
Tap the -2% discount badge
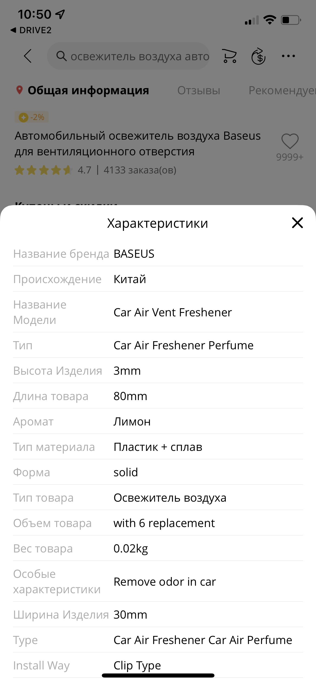coord(32,117)
